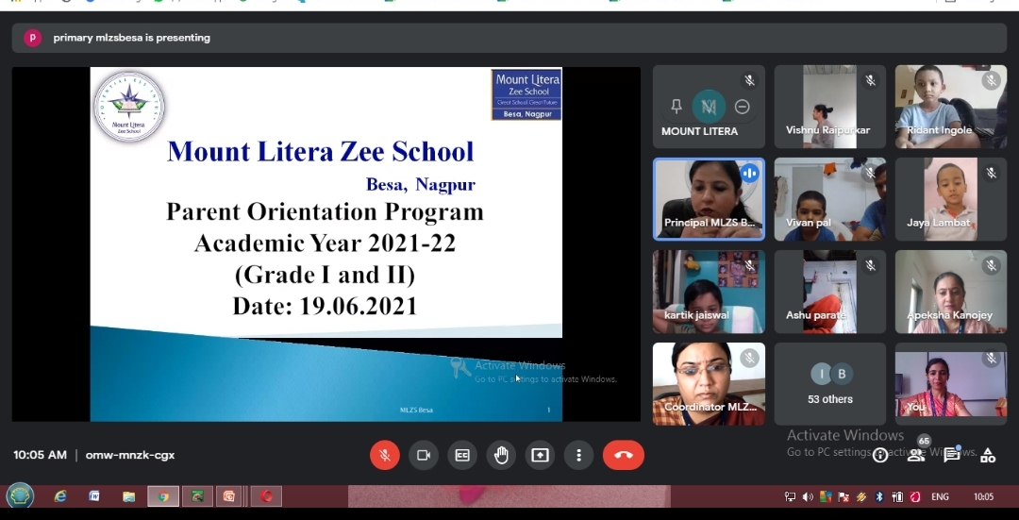Switch to Chrome on the taskbar
Screen dimensions: 1019x520
pyautogui.click(x=163, y=496)
